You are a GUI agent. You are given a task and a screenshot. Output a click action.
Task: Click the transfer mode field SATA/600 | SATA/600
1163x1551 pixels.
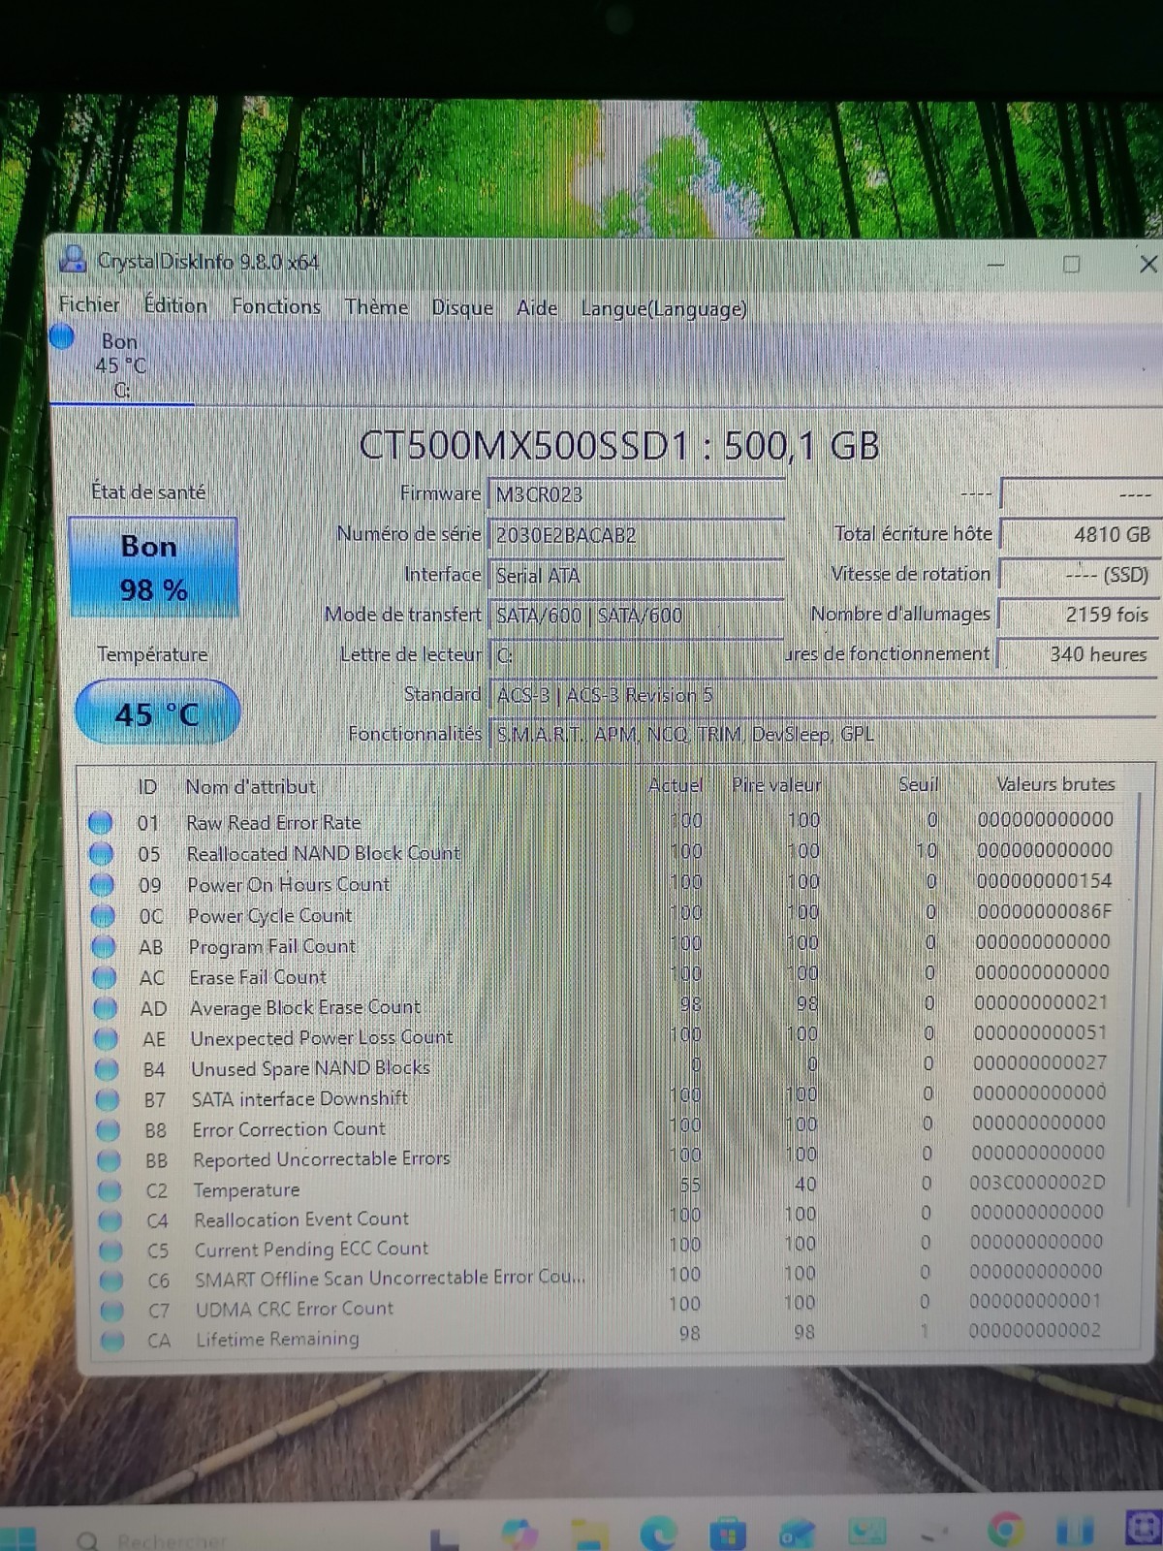(x=637, y=616)
